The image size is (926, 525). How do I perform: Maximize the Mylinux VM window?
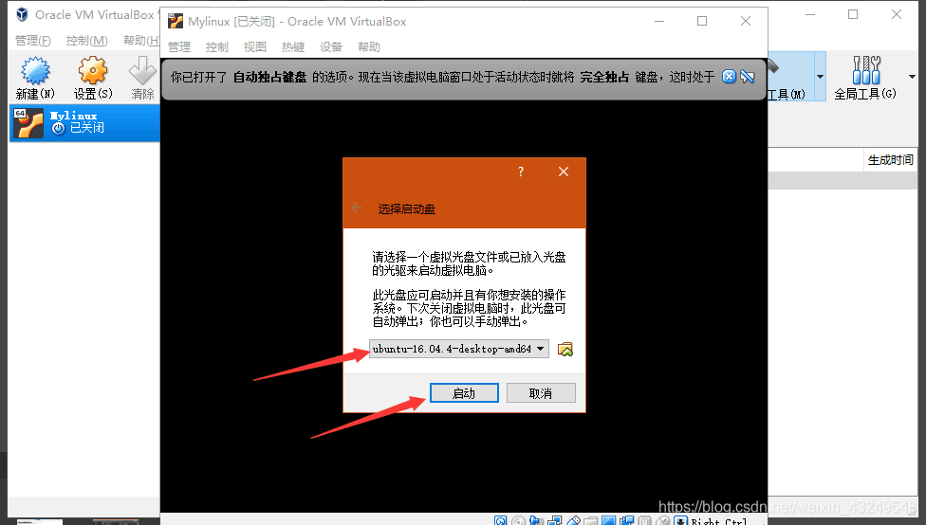pos(702,21)
